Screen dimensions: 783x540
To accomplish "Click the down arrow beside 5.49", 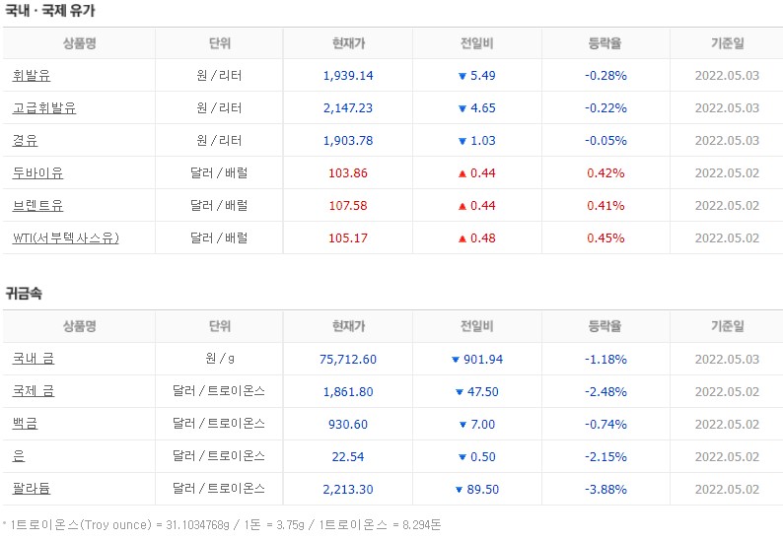I will pyautogui.click(x=462, y=76).
